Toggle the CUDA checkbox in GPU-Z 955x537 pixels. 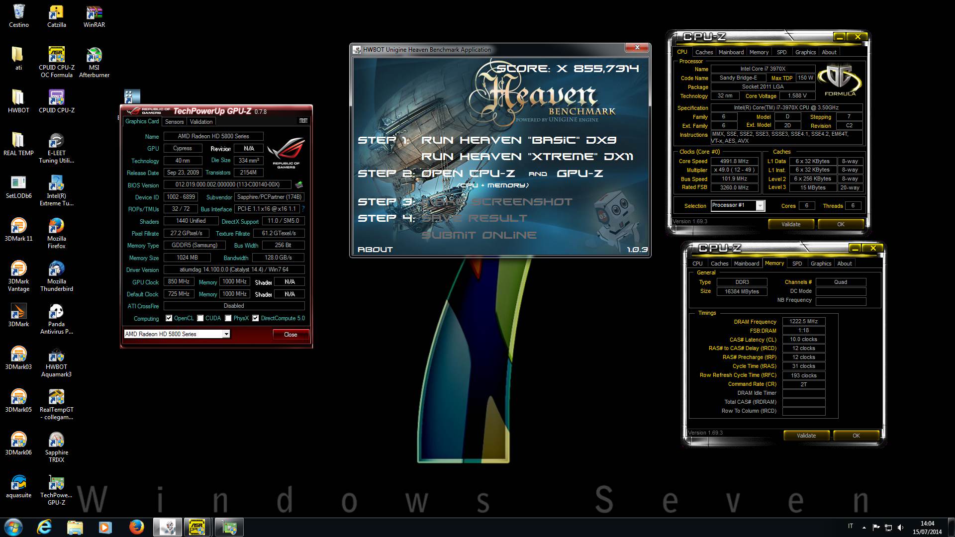[x=200, y=318]
